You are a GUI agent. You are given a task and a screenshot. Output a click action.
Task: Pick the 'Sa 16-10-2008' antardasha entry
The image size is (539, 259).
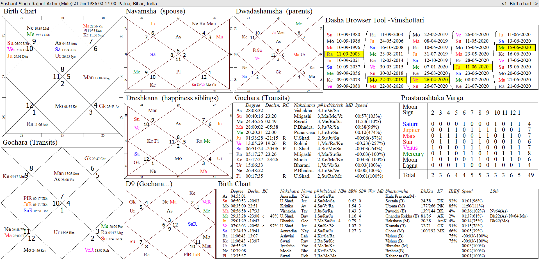tap(387, 48)
